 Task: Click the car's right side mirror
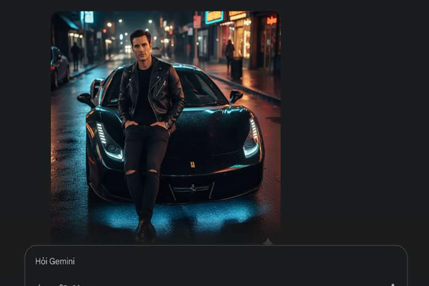coord(235,96)
